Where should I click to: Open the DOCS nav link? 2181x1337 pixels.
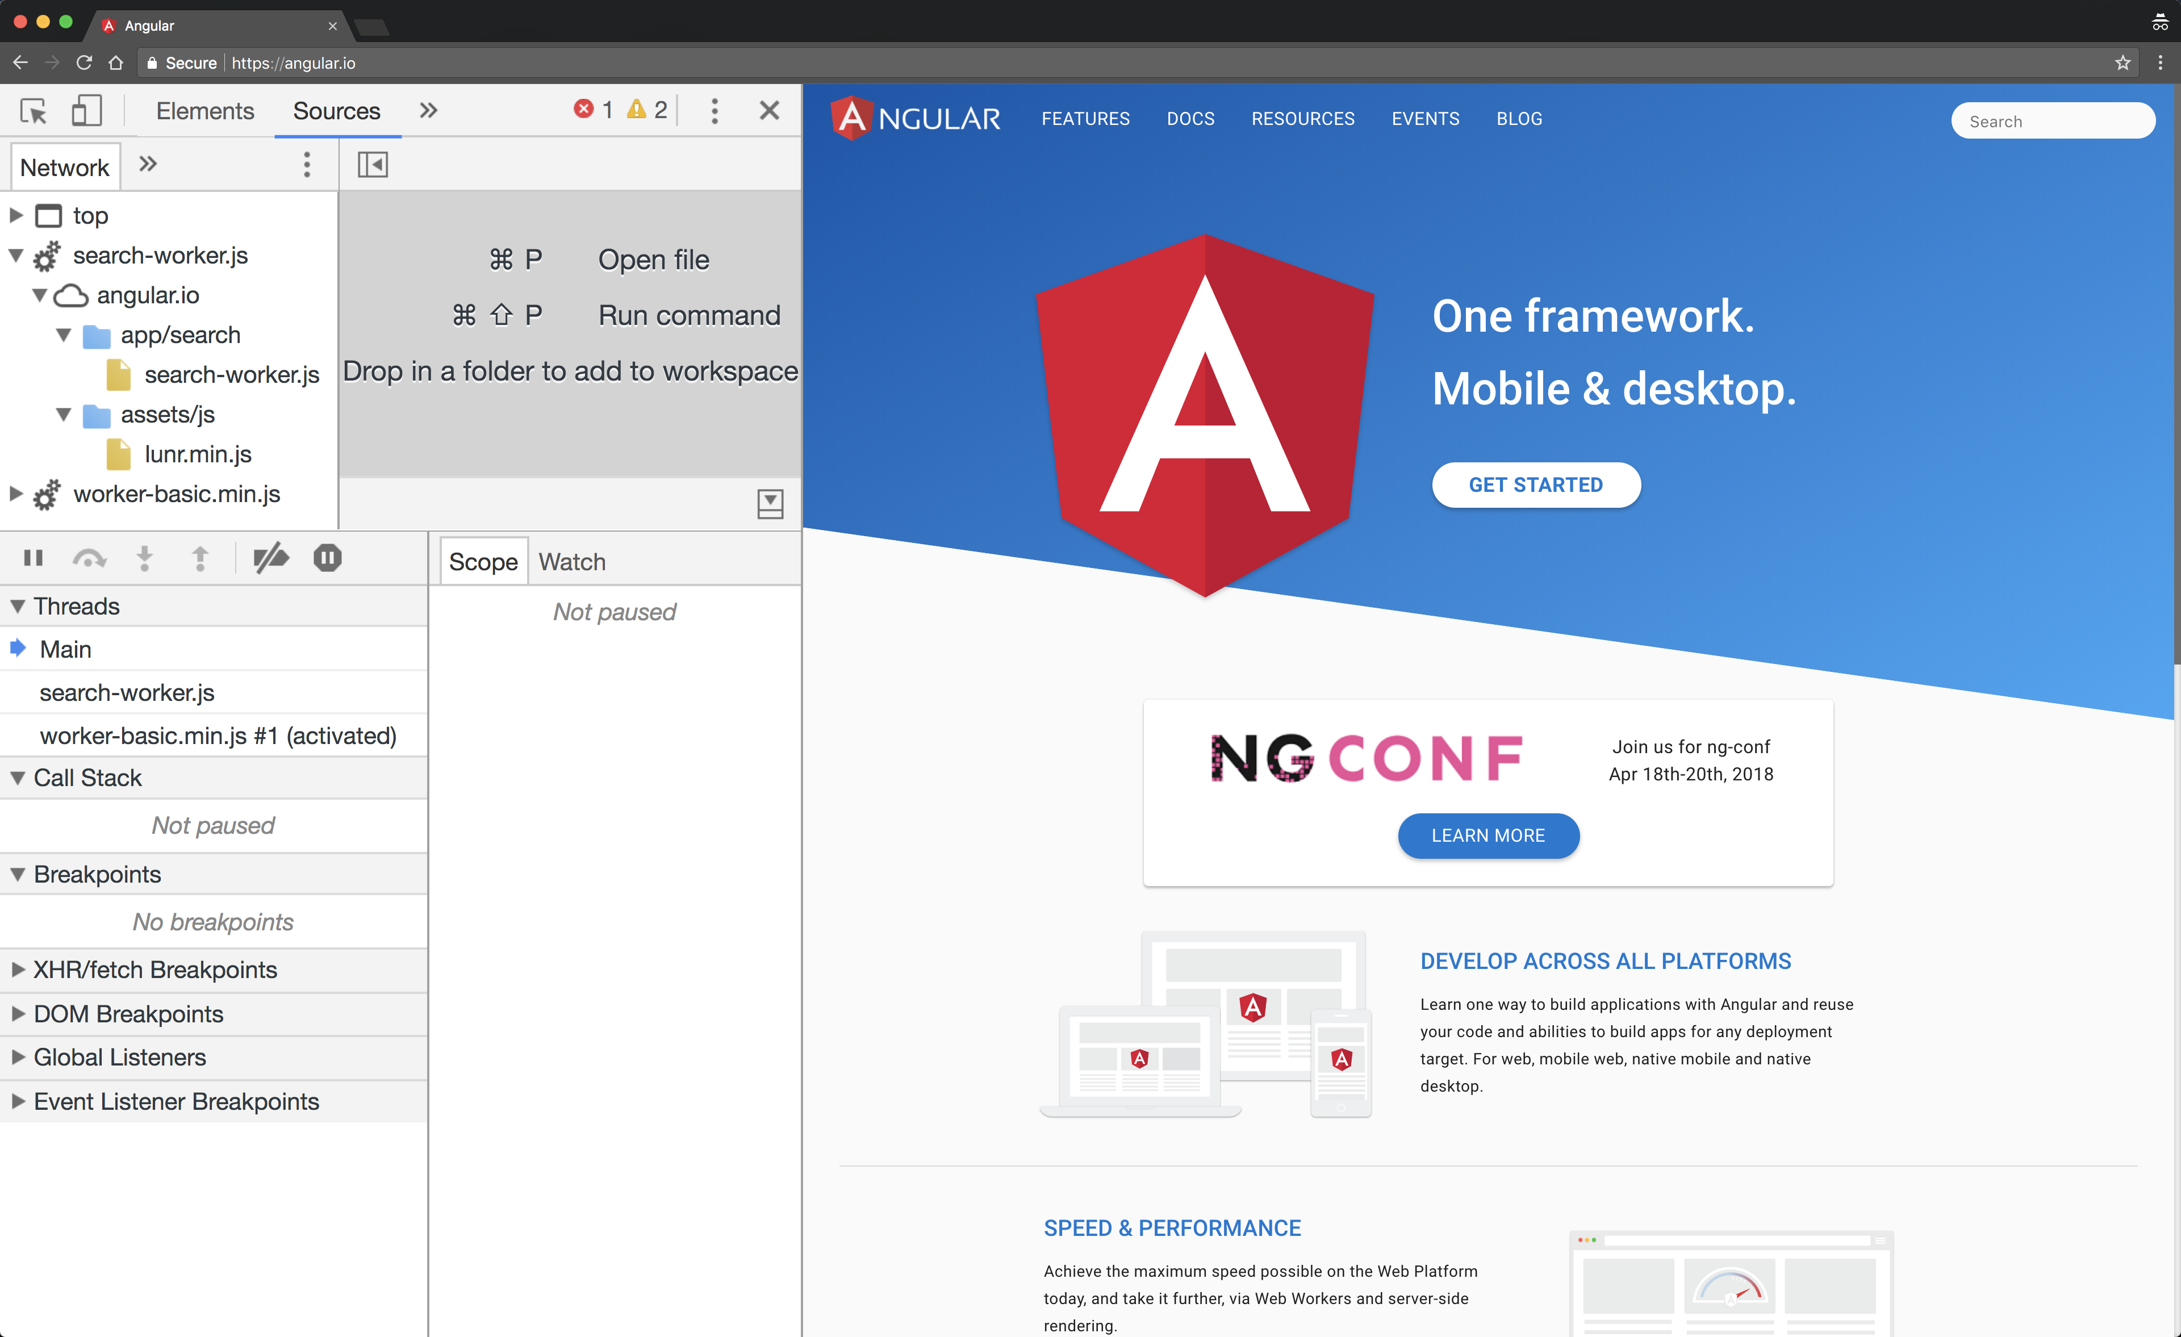[x=1190, y=119]
